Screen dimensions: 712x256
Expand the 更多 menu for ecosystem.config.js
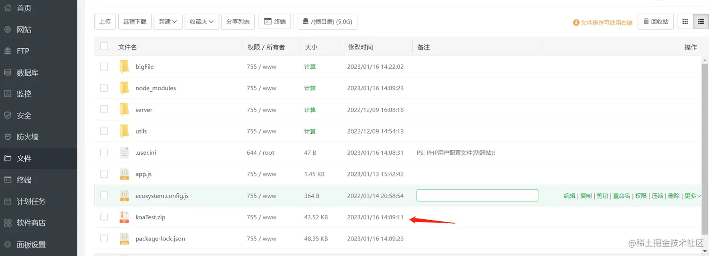693,196
